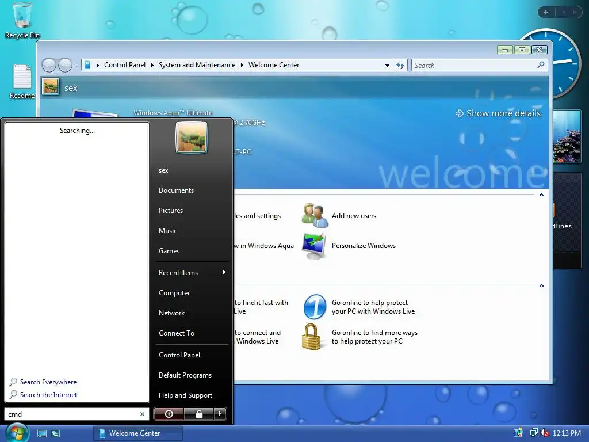Click the address bar refresh icon
This screenshot has width=589, height=442.
coord(400,66)
